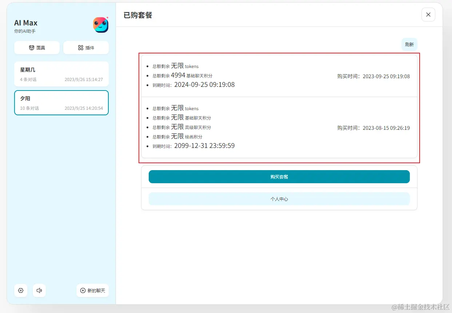This screenshot has width=452, height=313.
Task: Open the settings hexagon icon
Action: coord(21,290)
